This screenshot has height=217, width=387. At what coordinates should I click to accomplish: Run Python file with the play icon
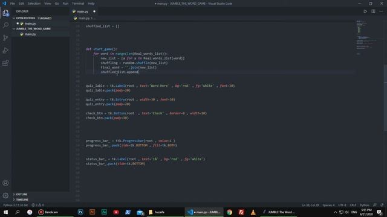(x=365, y=11)
